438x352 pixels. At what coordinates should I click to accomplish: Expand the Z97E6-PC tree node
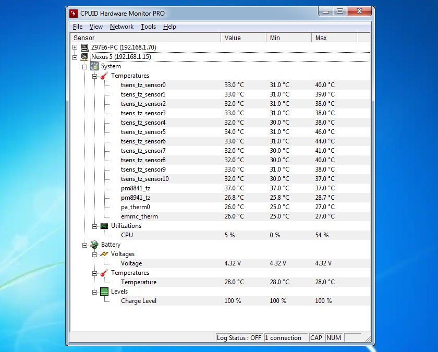point(75,47)
